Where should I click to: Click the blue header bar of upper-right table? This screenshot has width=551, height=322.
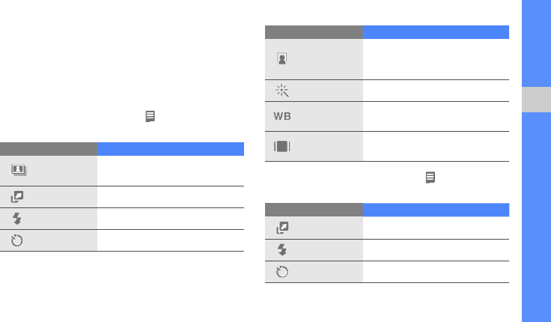pos(436,32)
